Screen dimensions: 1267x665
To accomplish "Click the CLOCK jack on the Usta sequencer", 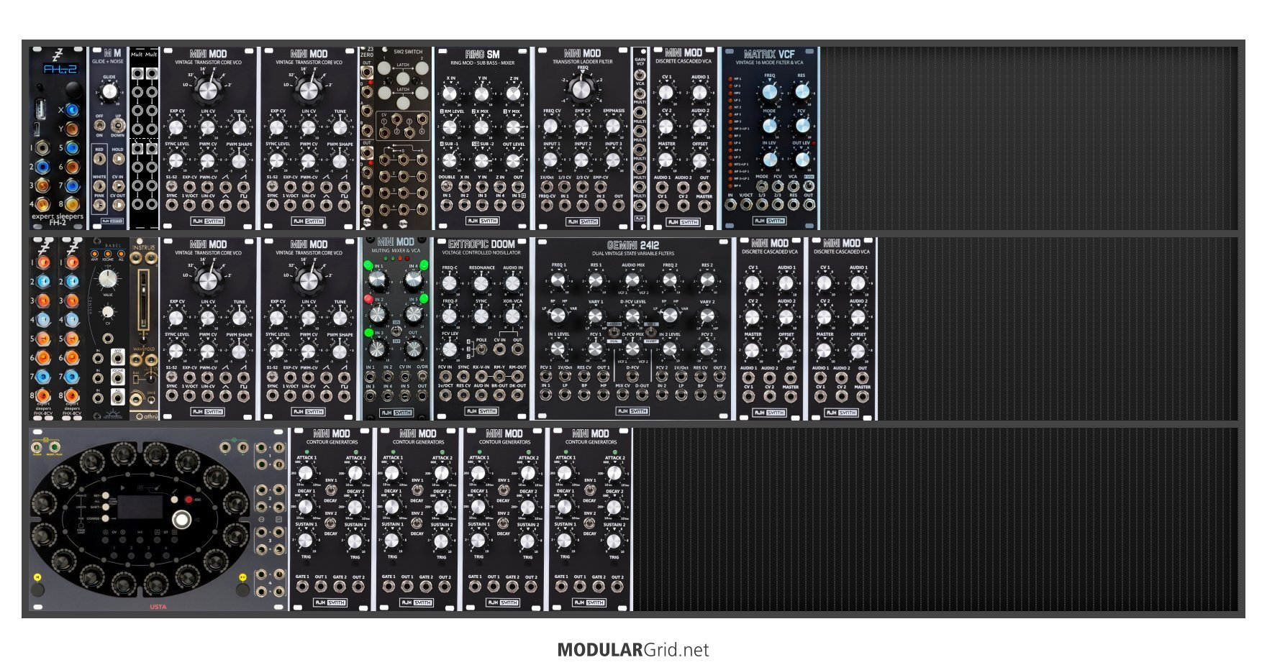I will coord(37,449).
